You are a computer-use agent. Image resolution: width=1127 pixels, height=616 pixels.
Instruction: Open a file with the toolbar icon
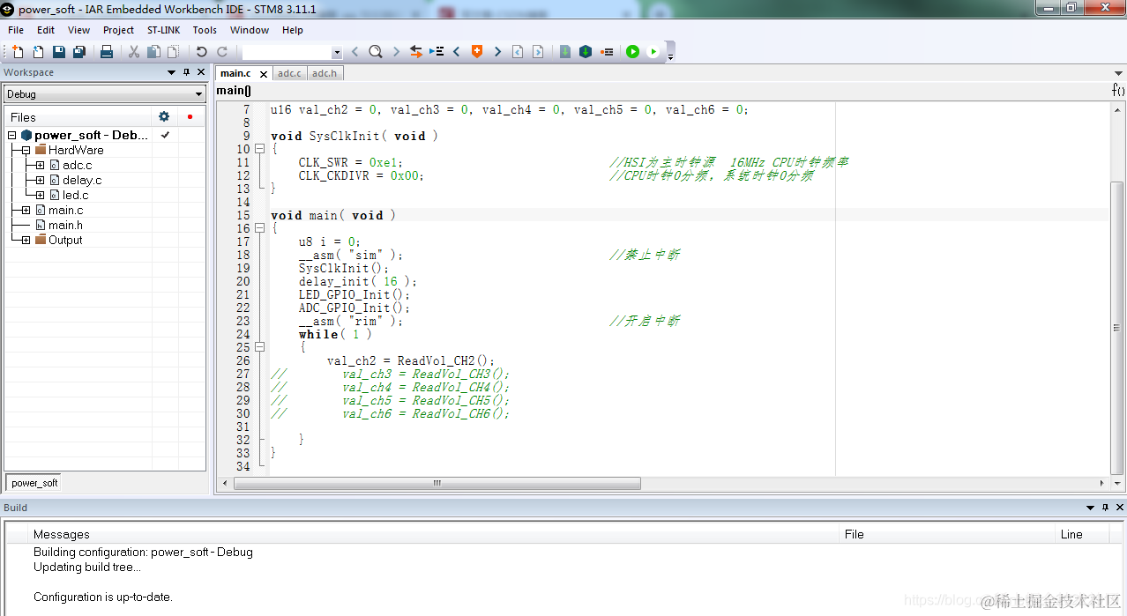click(x=38, y=52)
